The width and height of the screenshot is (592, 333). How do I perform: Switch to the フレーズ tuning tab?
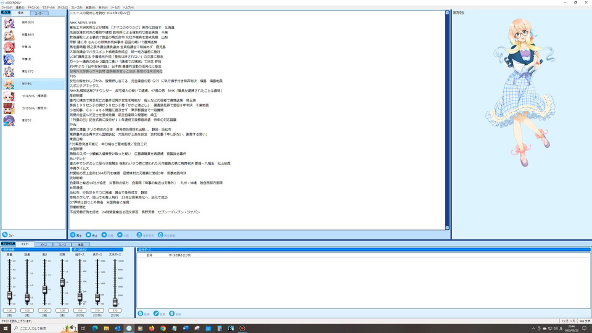[x=62, y=245]
